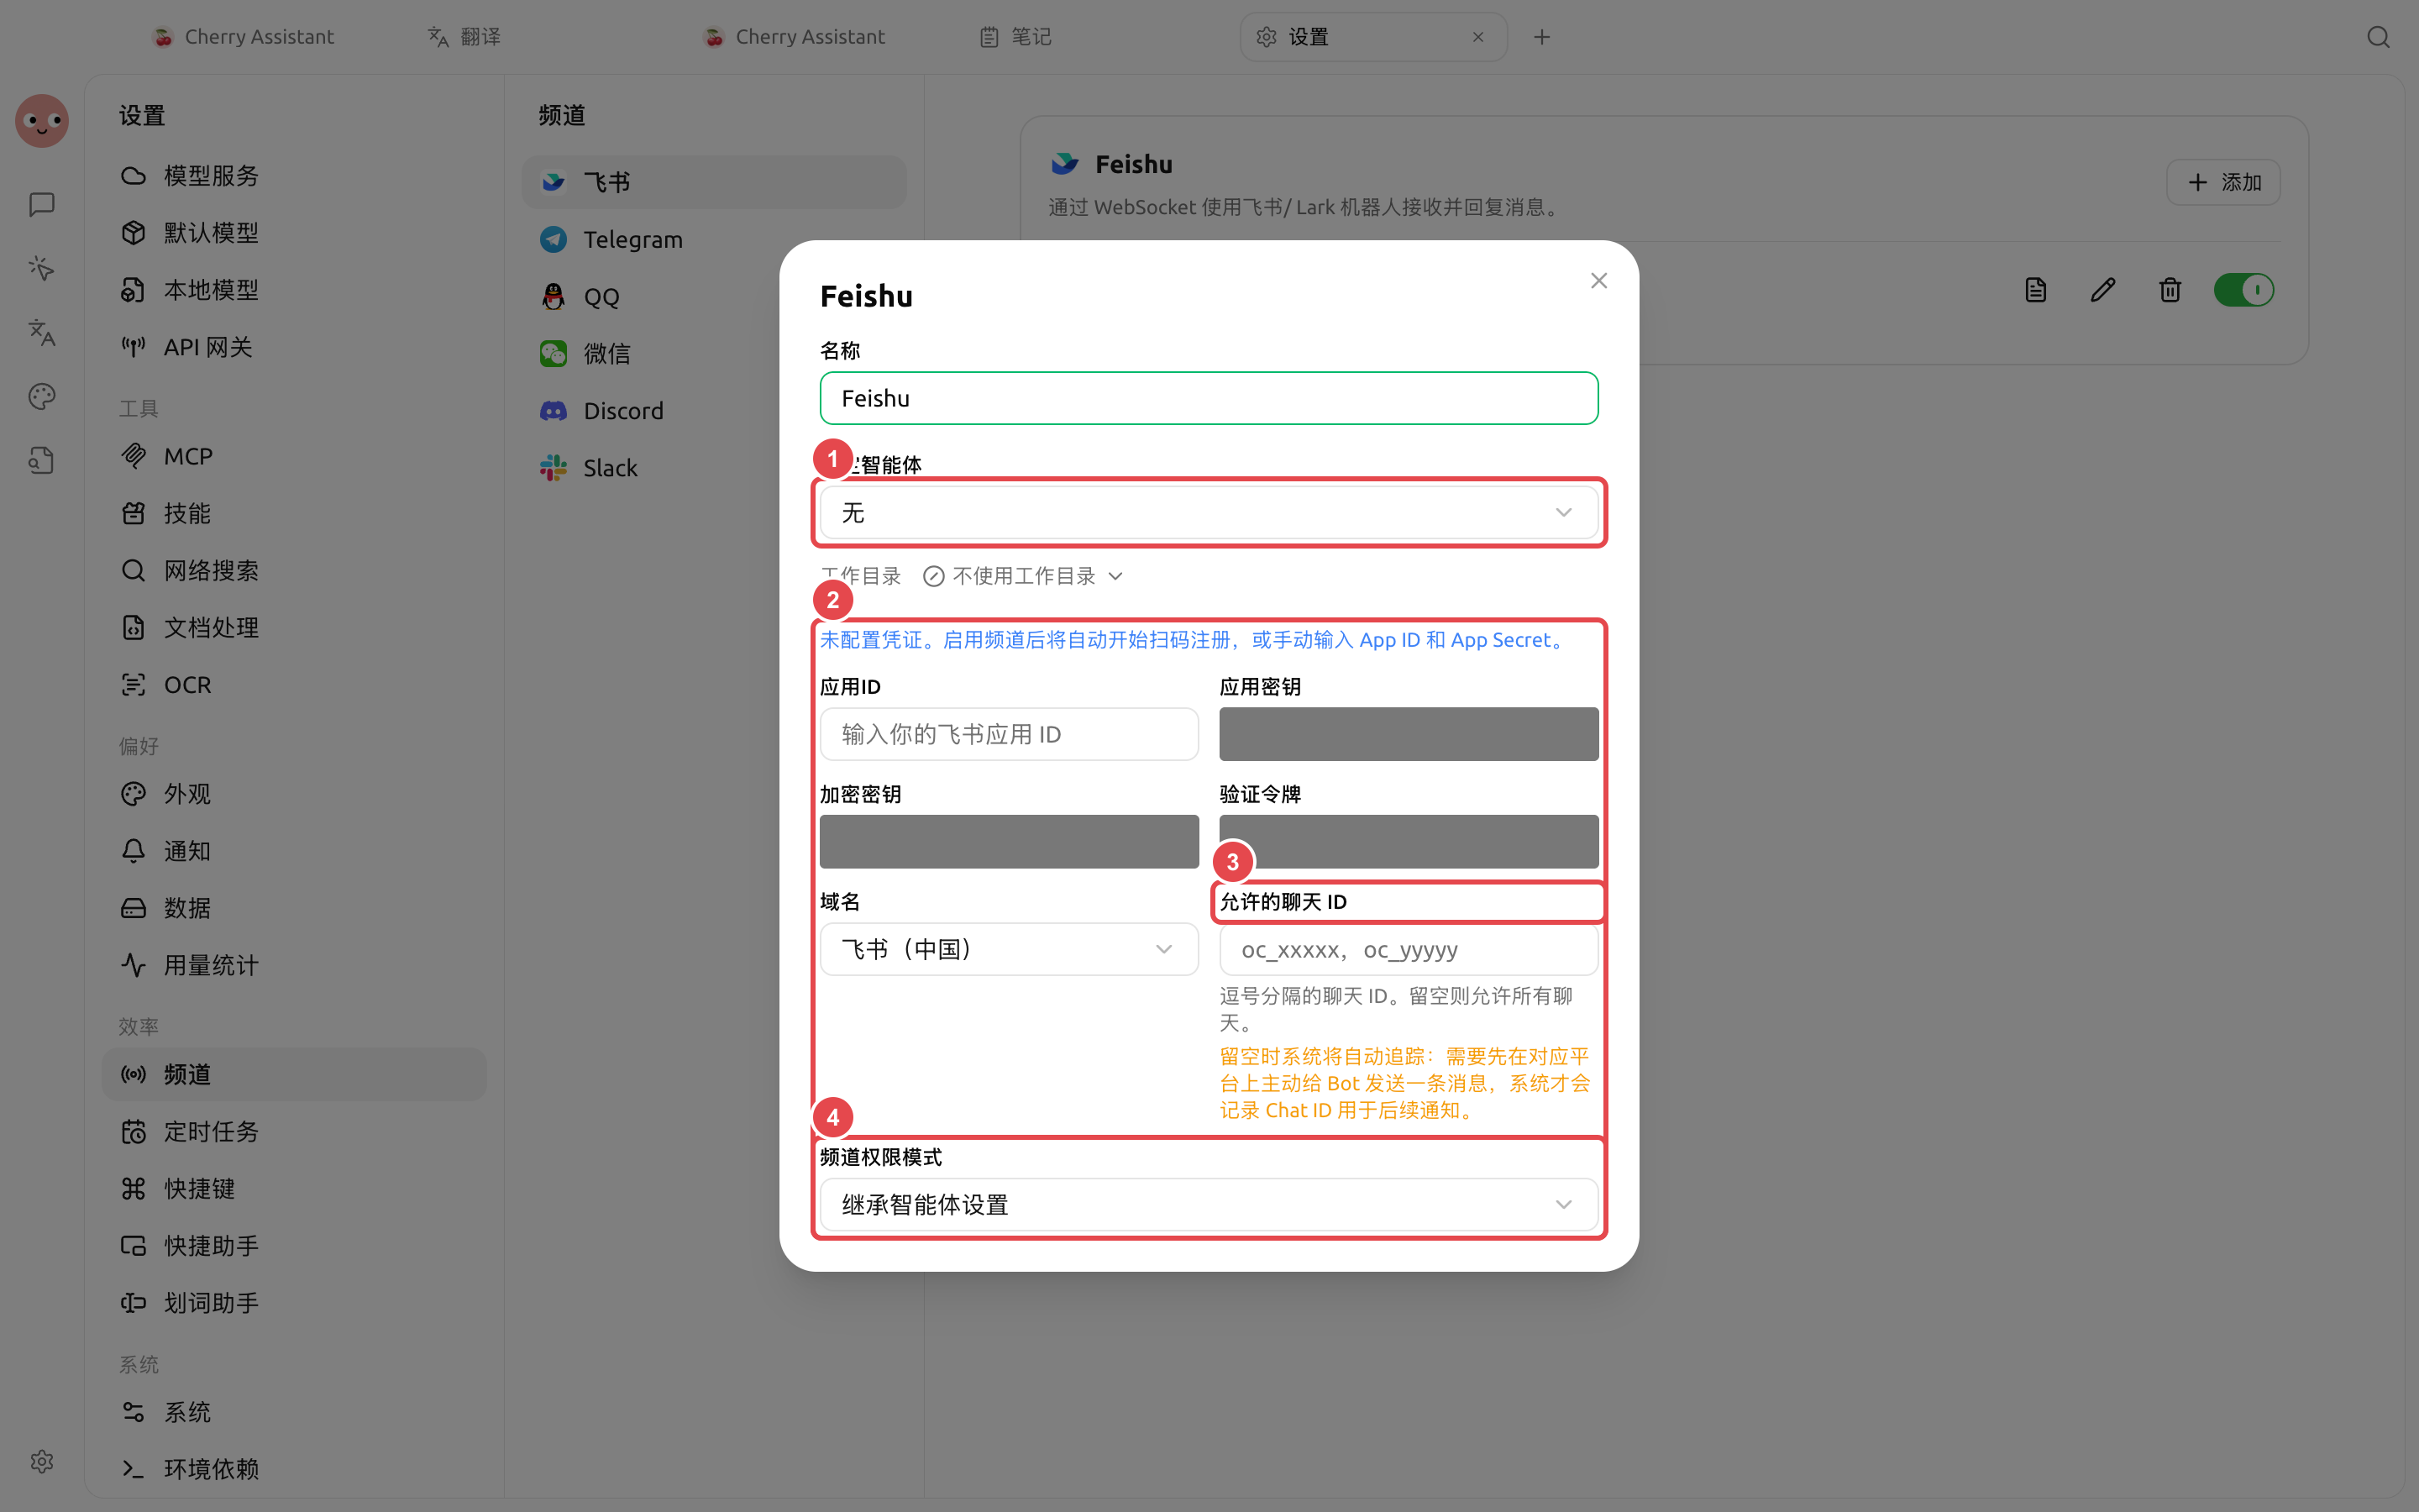
Task: Select Telegram channel in list
Action: [714, 239]
